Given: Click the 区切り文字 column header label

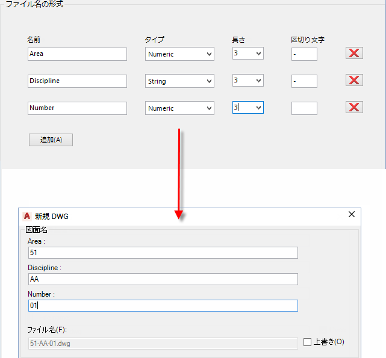Looking at the screenshot, I should 308,40.
